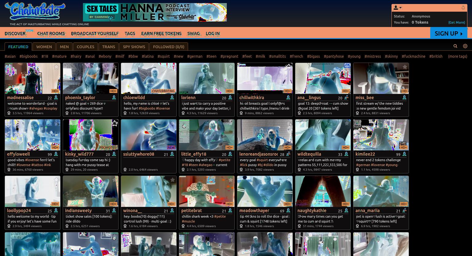472x256 pixels.
Task: Toggle the follow star on wildtequilla thumbnail
Action: click(x=347, y=123)
